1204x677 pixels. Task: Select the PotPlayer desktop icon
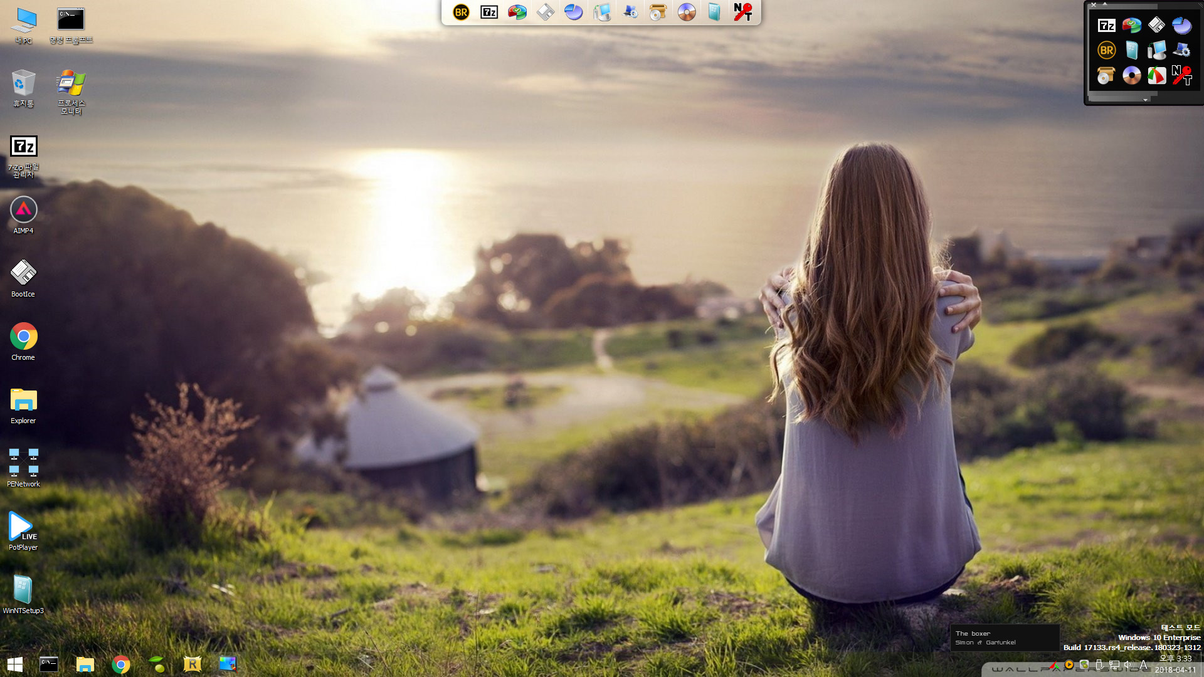click(x=23, y=532)
